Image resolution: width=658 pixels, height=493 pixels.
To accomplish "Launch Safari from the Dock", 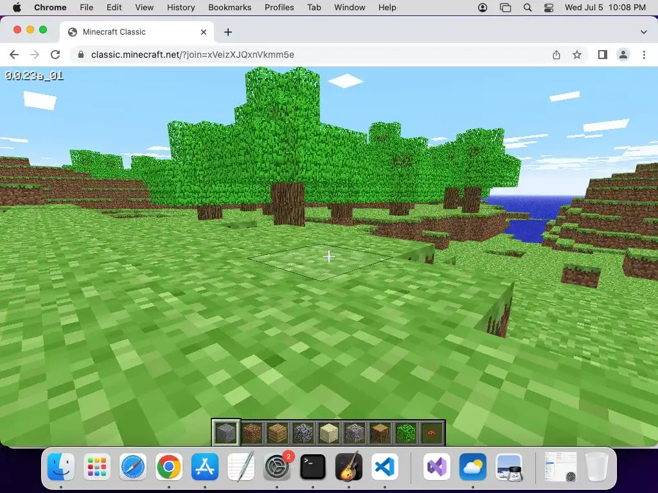I will (x=133, y=467).
